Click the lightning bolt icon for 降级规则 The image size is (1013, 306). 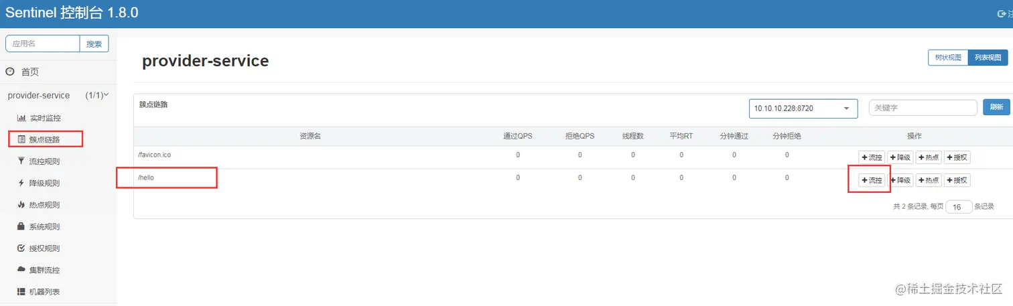pyautogui.click(x=21, y=183)
